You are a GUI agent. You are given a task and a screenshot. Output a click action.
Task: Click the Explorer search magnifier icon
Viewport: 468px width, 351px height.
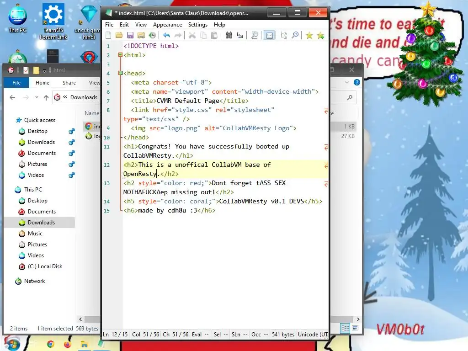(350, 98)
